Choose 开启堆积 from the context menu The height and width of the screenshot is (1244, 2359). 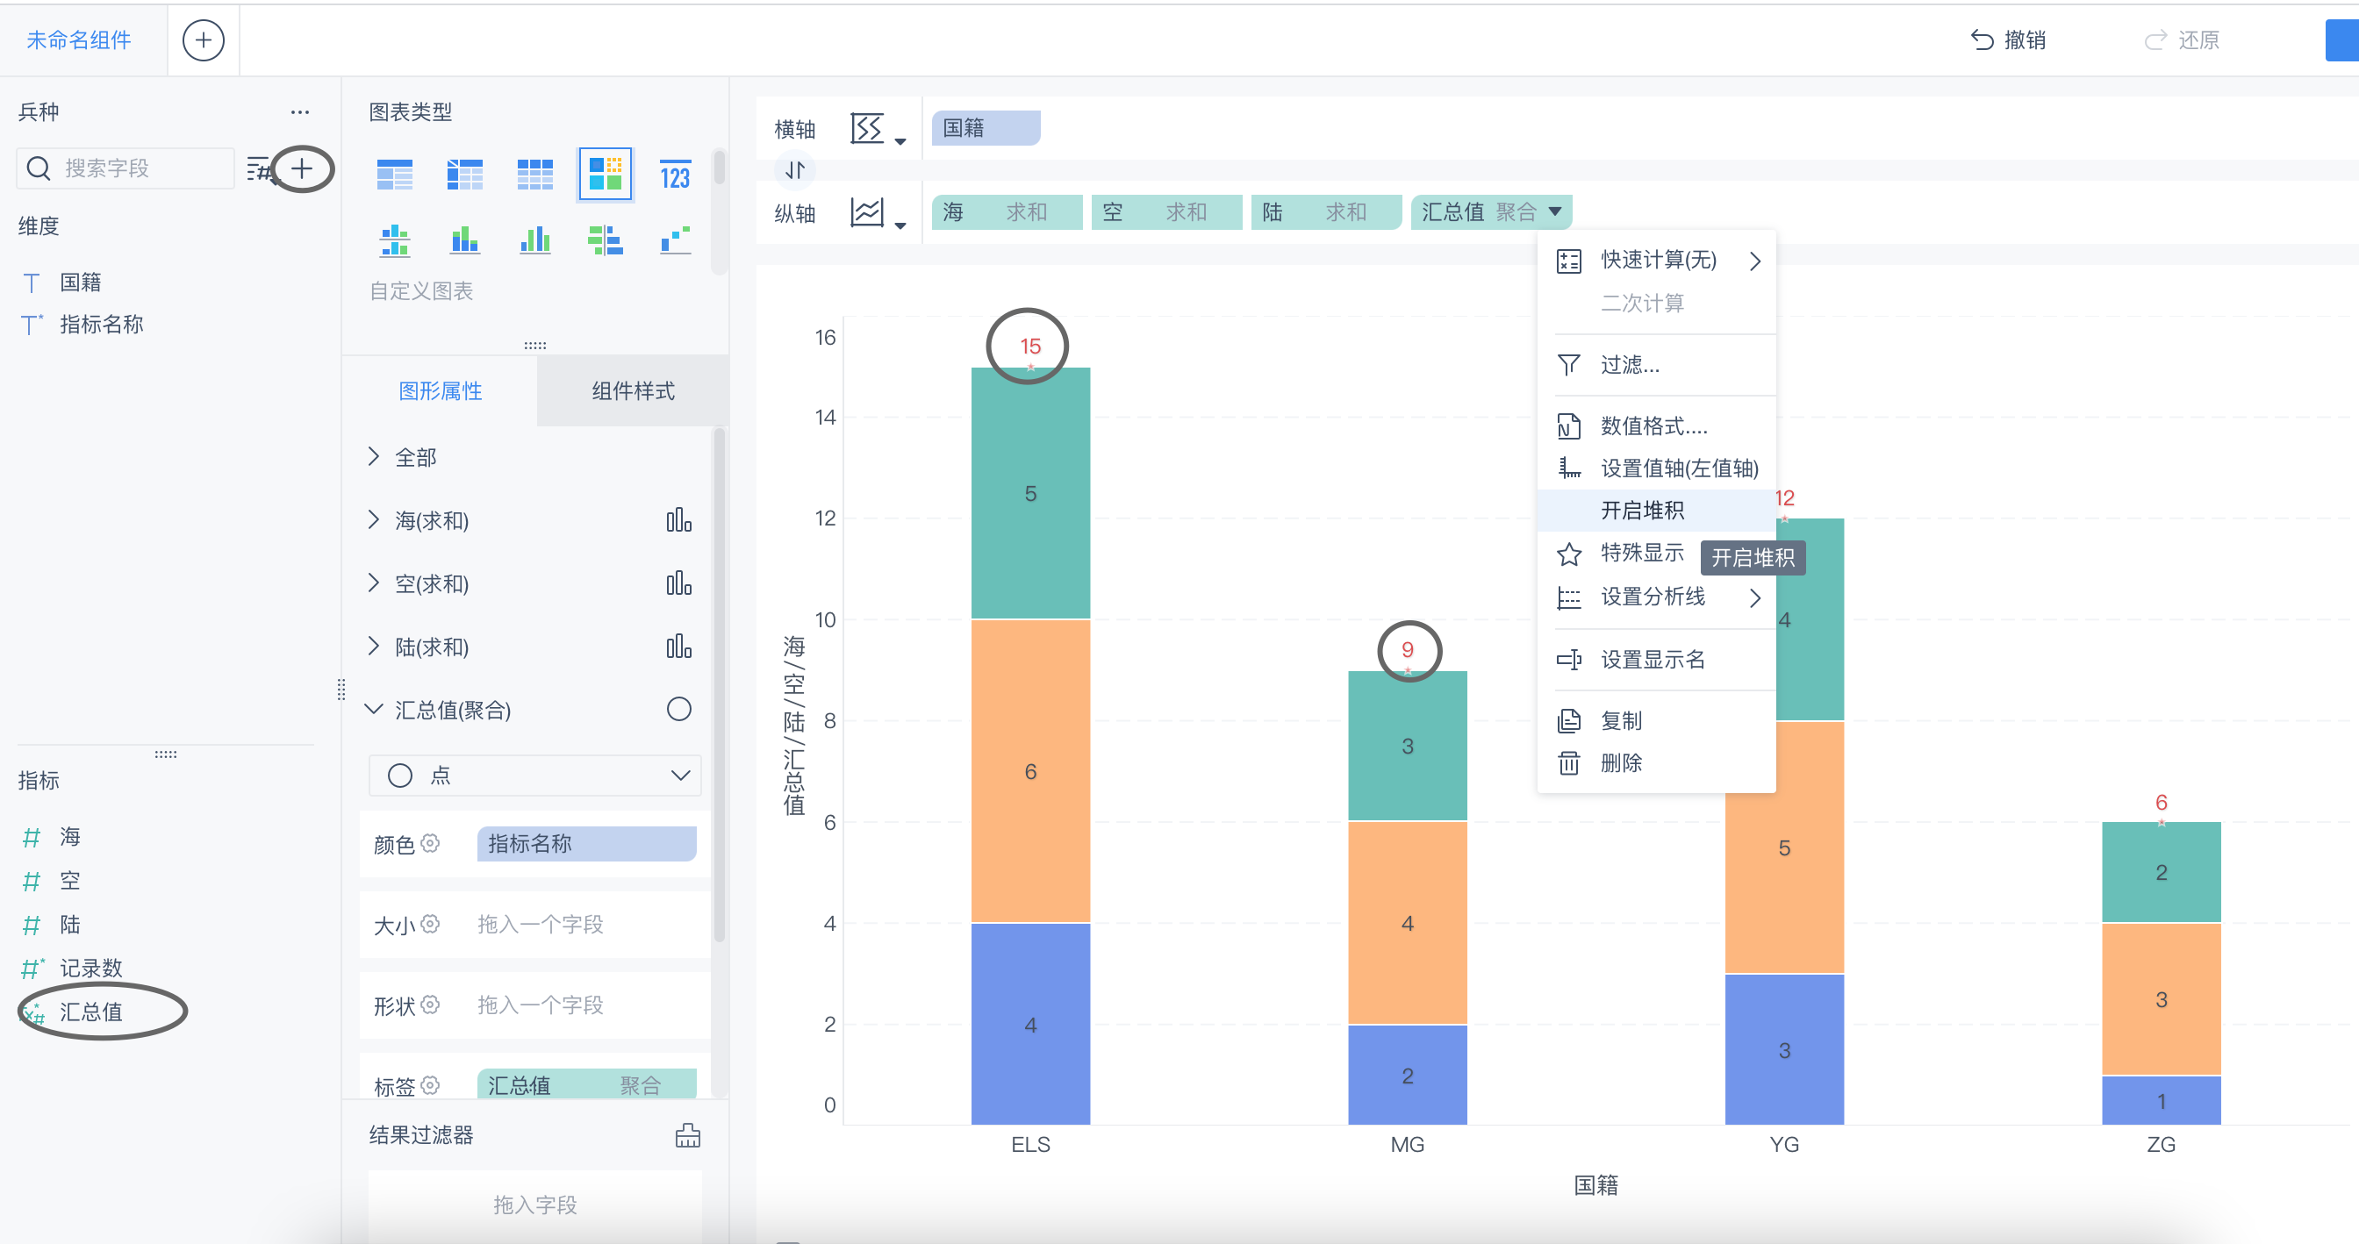(x=1656, y=511)
